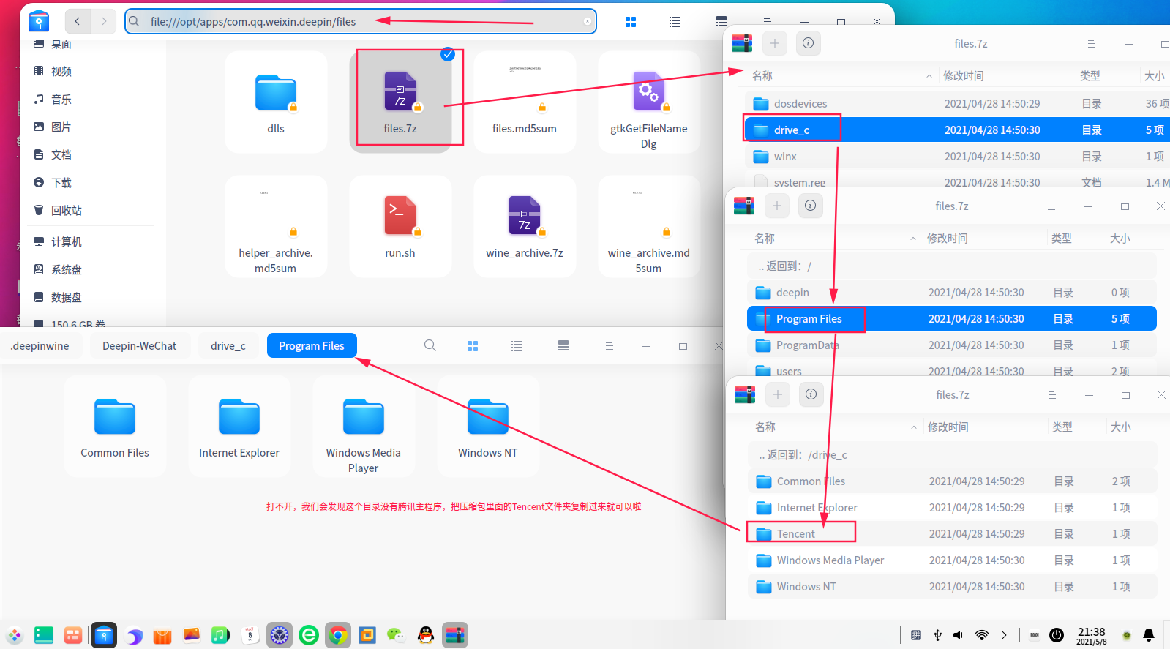Select the files.md5sum file
This screenshot has height=649, width=1170.
click(x=525, y=102)
